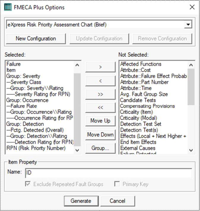Screen dimensions: 200x211
Task: Close the FMECA Plus Options dialog
Action: [192, 7]
